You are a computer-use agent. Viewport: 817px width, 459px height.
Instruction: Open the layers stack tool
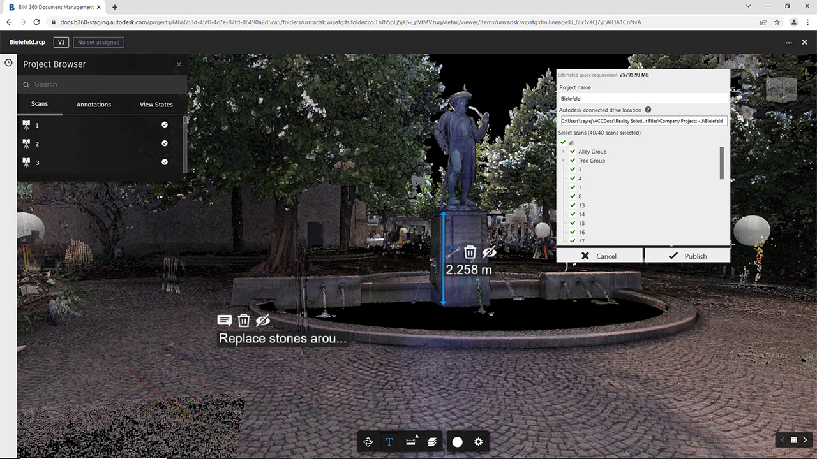click(x=432, y=442)
